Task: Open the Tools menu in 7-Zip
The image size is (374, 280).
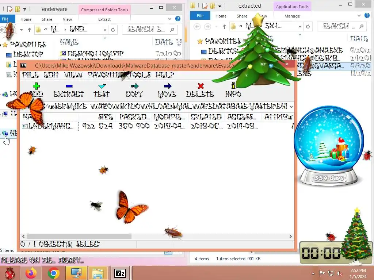Action: tap(140, 75)
